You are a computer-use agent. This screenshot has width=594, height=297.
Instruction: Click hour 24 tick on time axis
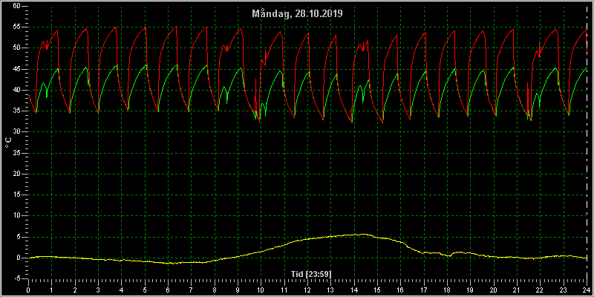[x=587, y=290]
